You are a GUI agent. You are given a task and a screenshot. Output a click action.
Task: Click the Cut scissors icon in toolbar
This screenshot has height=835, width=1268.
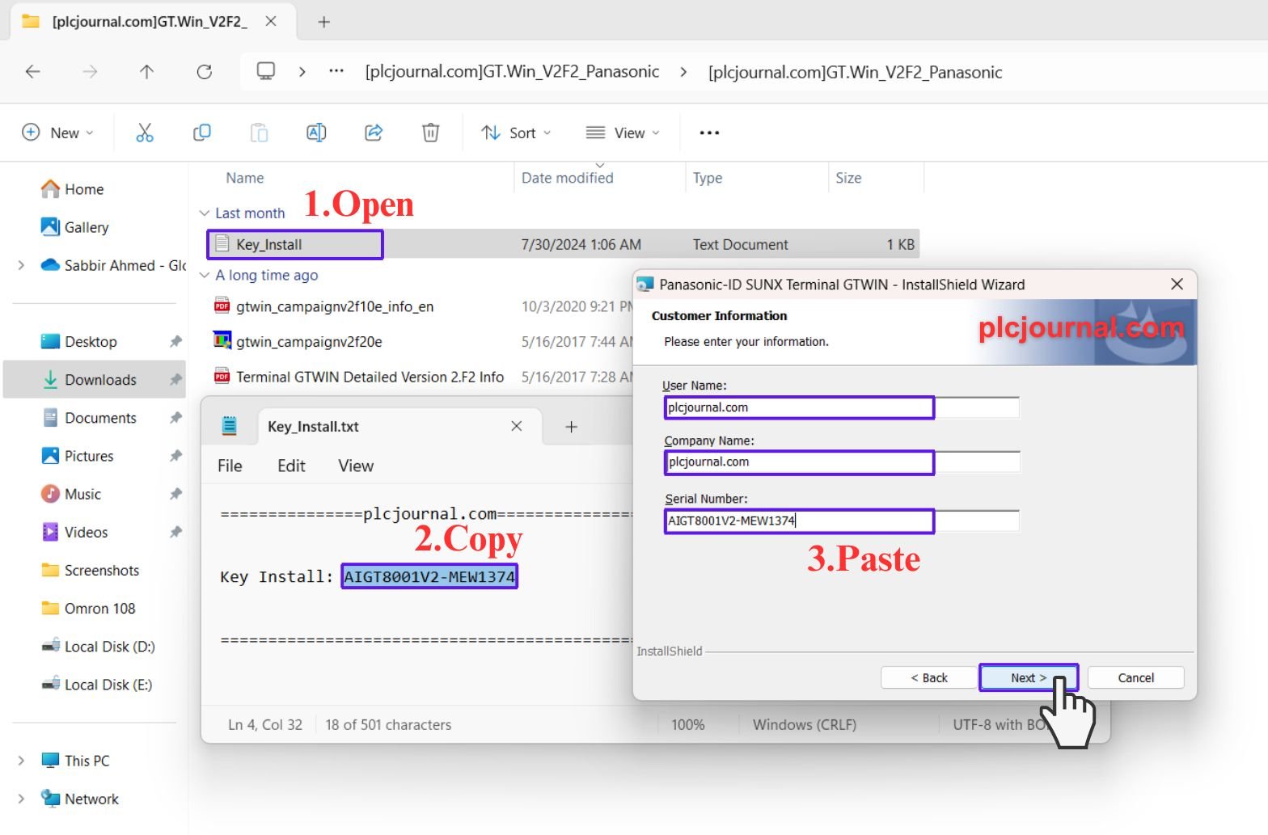click(145, 133)
